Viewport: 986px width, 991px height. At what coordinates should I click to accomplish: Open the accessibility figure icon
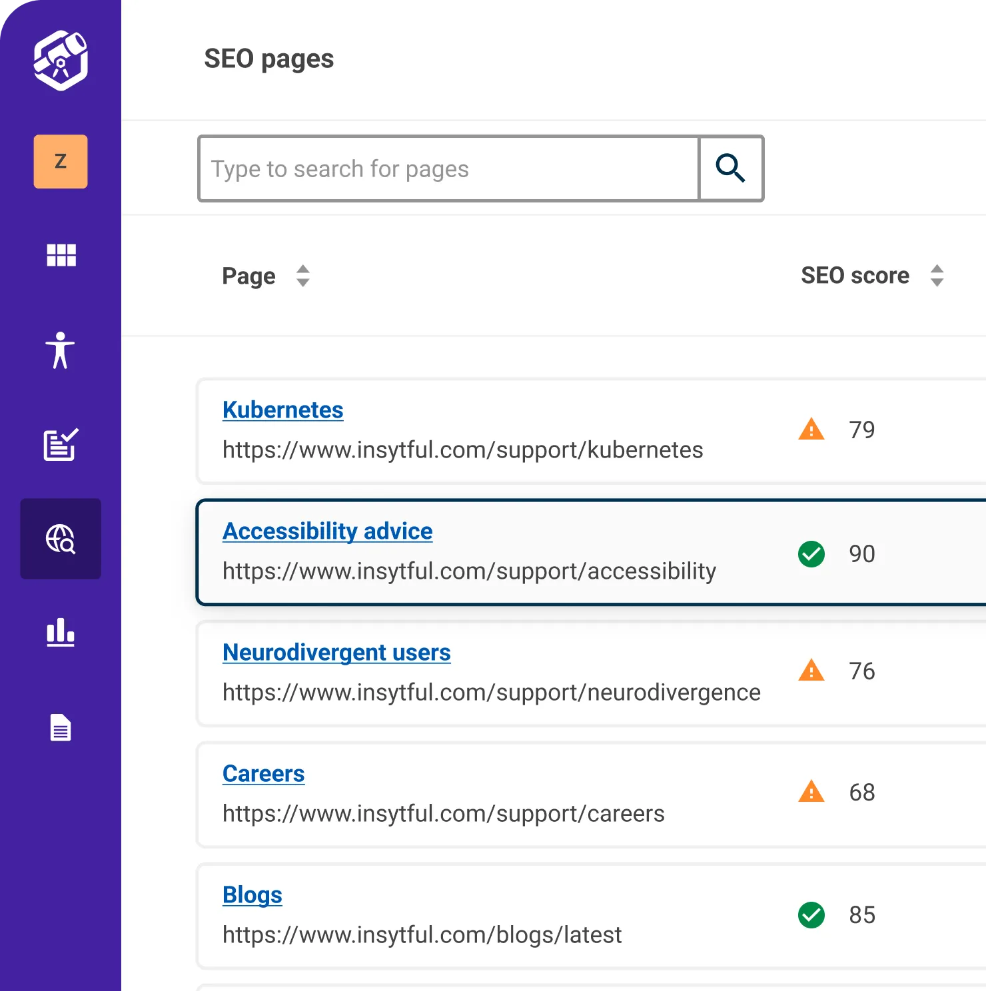[61, 350]
